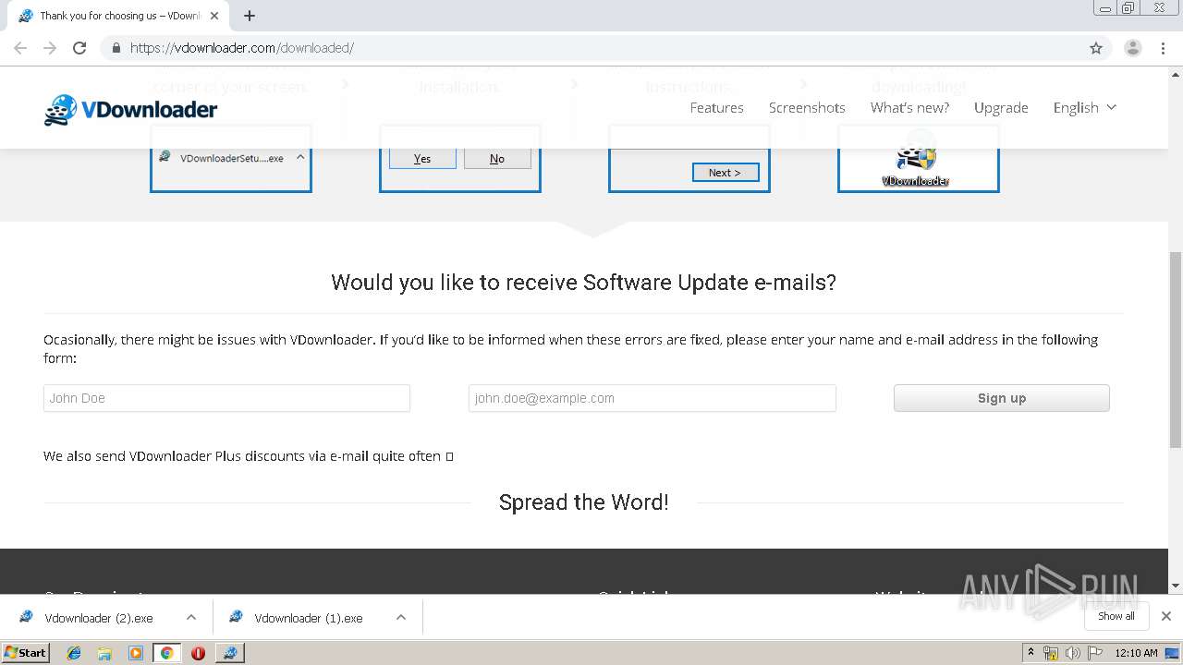Close the 'Thank you for choosing us' tab

point(214,16)
